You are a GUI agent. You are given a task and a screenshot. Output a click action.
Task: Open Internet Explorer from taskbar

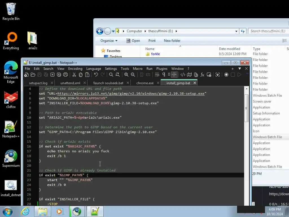click(25, 211)
